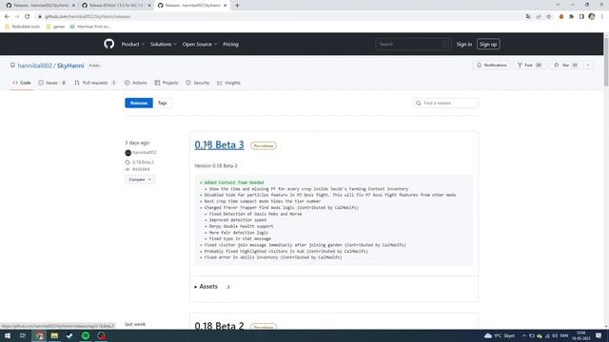Open the 0.18 Beta 3 release link

pyautogui.click(x=219, y=145)
